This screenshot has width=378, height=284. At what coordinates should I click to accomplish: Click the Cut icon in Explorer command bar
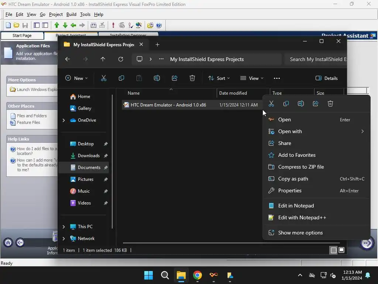pyautogui.click(x=104, y=78)
